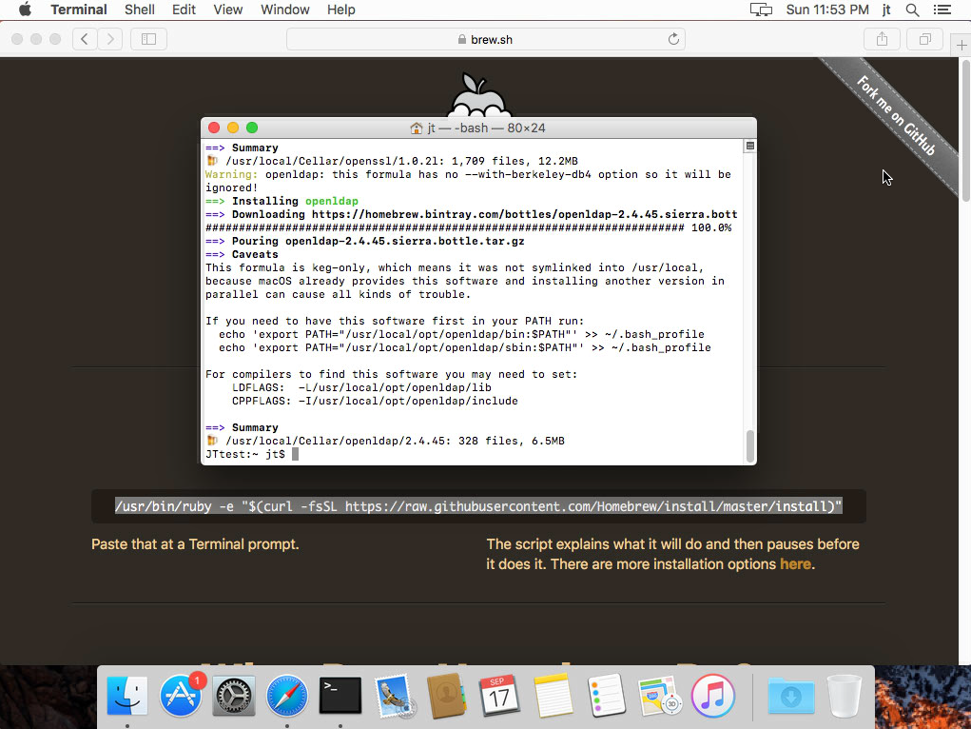
Task: Zoom the Terminal window with green button
Action: pyautogui.click(x=252, y=128)
